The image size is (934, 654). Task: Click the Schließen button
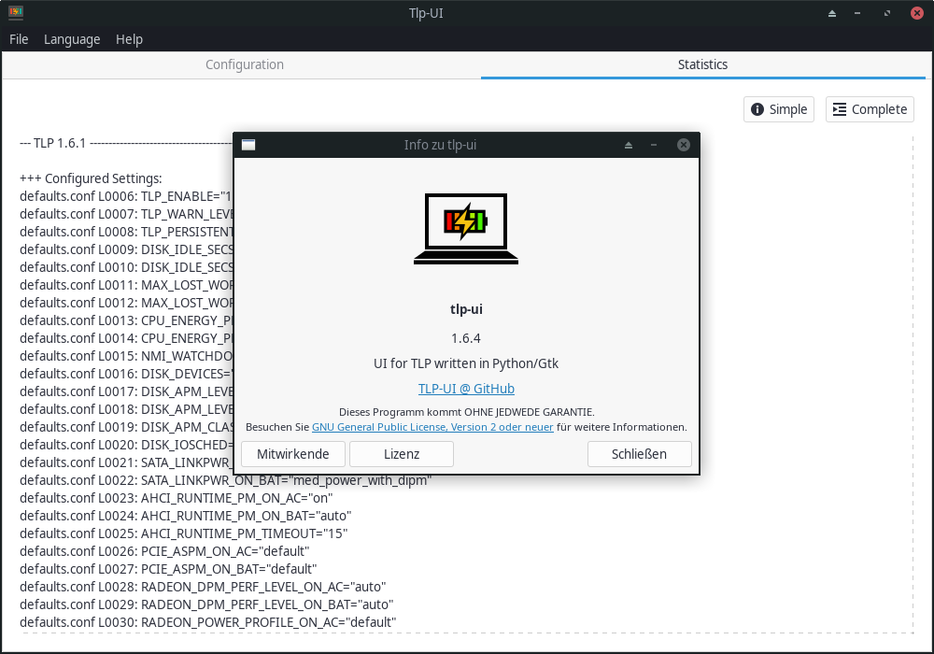639,454
